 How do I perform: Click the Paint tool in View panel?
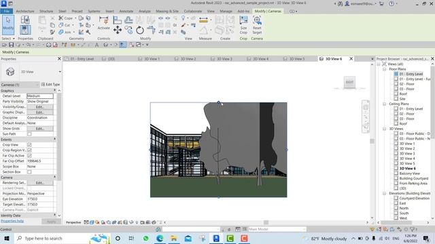point(183,25)
